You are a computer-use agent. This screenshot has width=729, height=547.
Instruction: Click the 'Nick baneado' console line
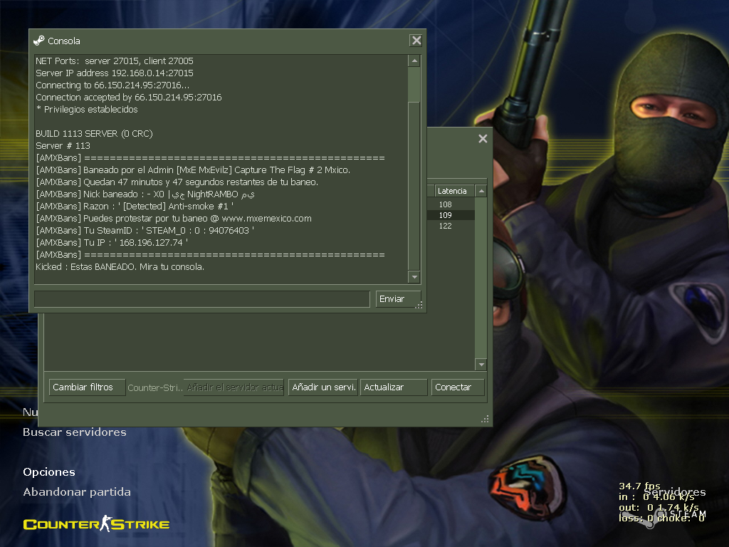145,194
